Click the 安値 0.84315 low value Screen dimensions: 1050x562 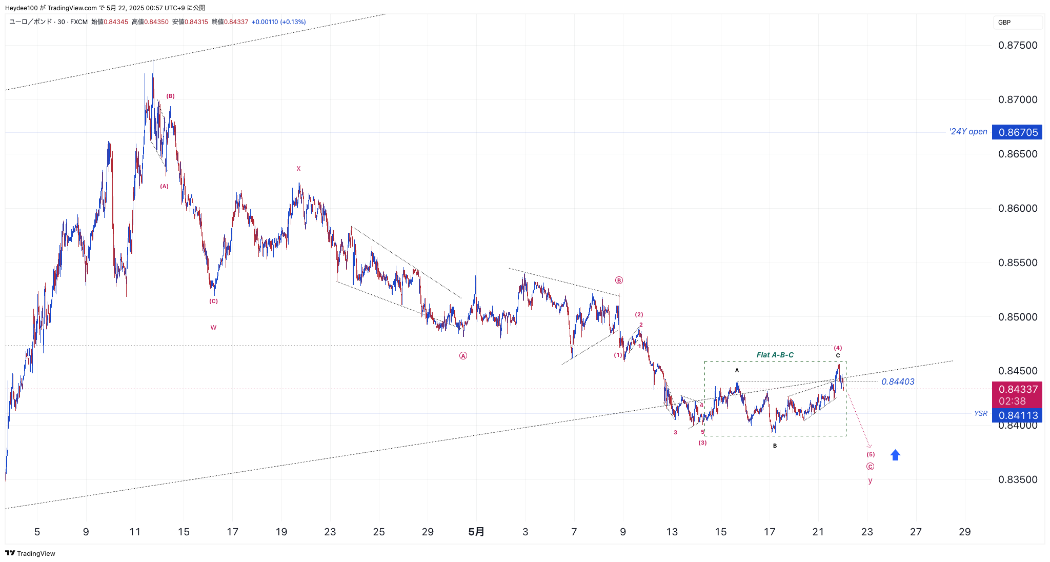click(190, 22)
